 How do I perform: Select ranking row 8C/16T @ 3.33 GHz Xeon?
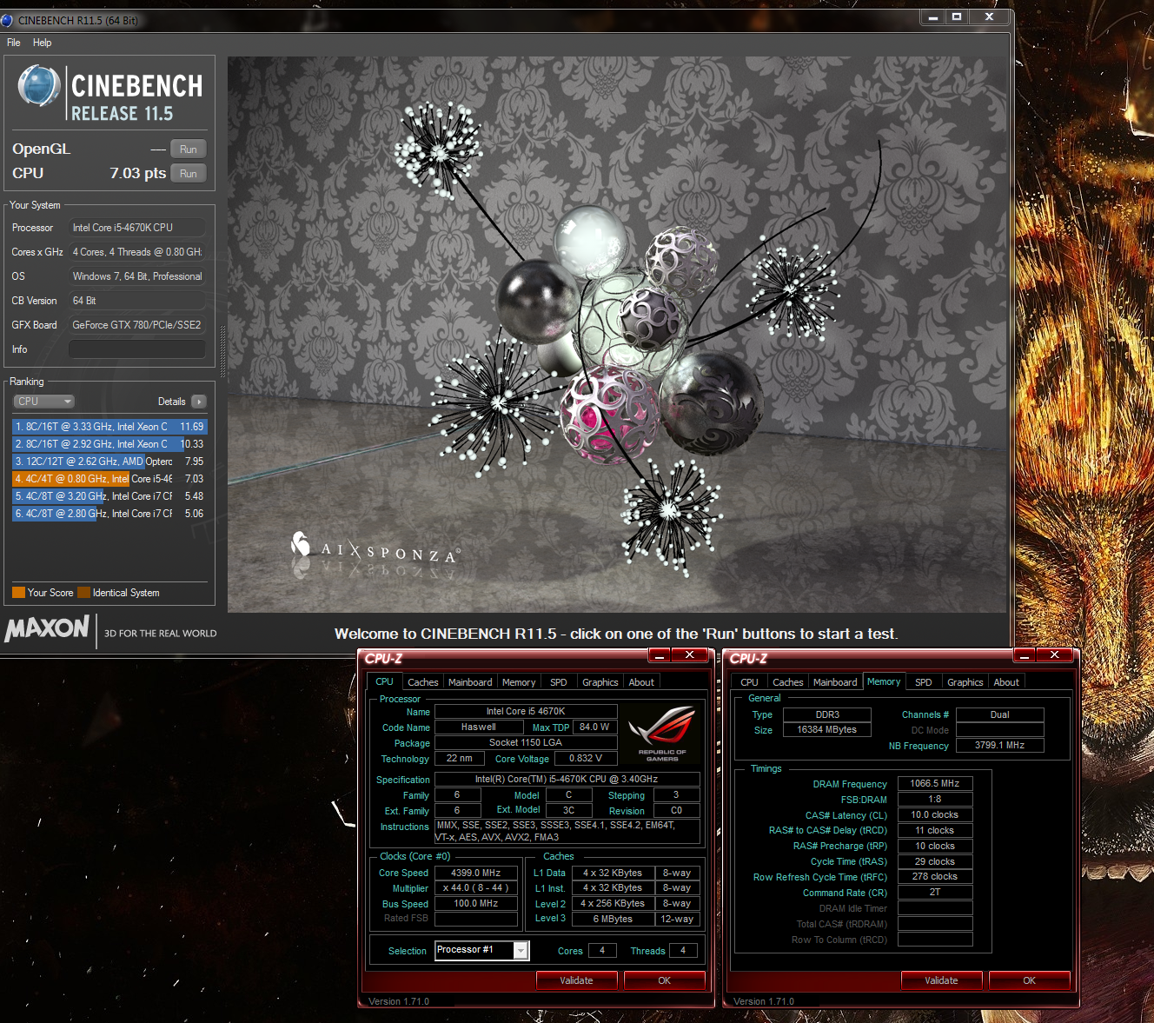(109, 427)
